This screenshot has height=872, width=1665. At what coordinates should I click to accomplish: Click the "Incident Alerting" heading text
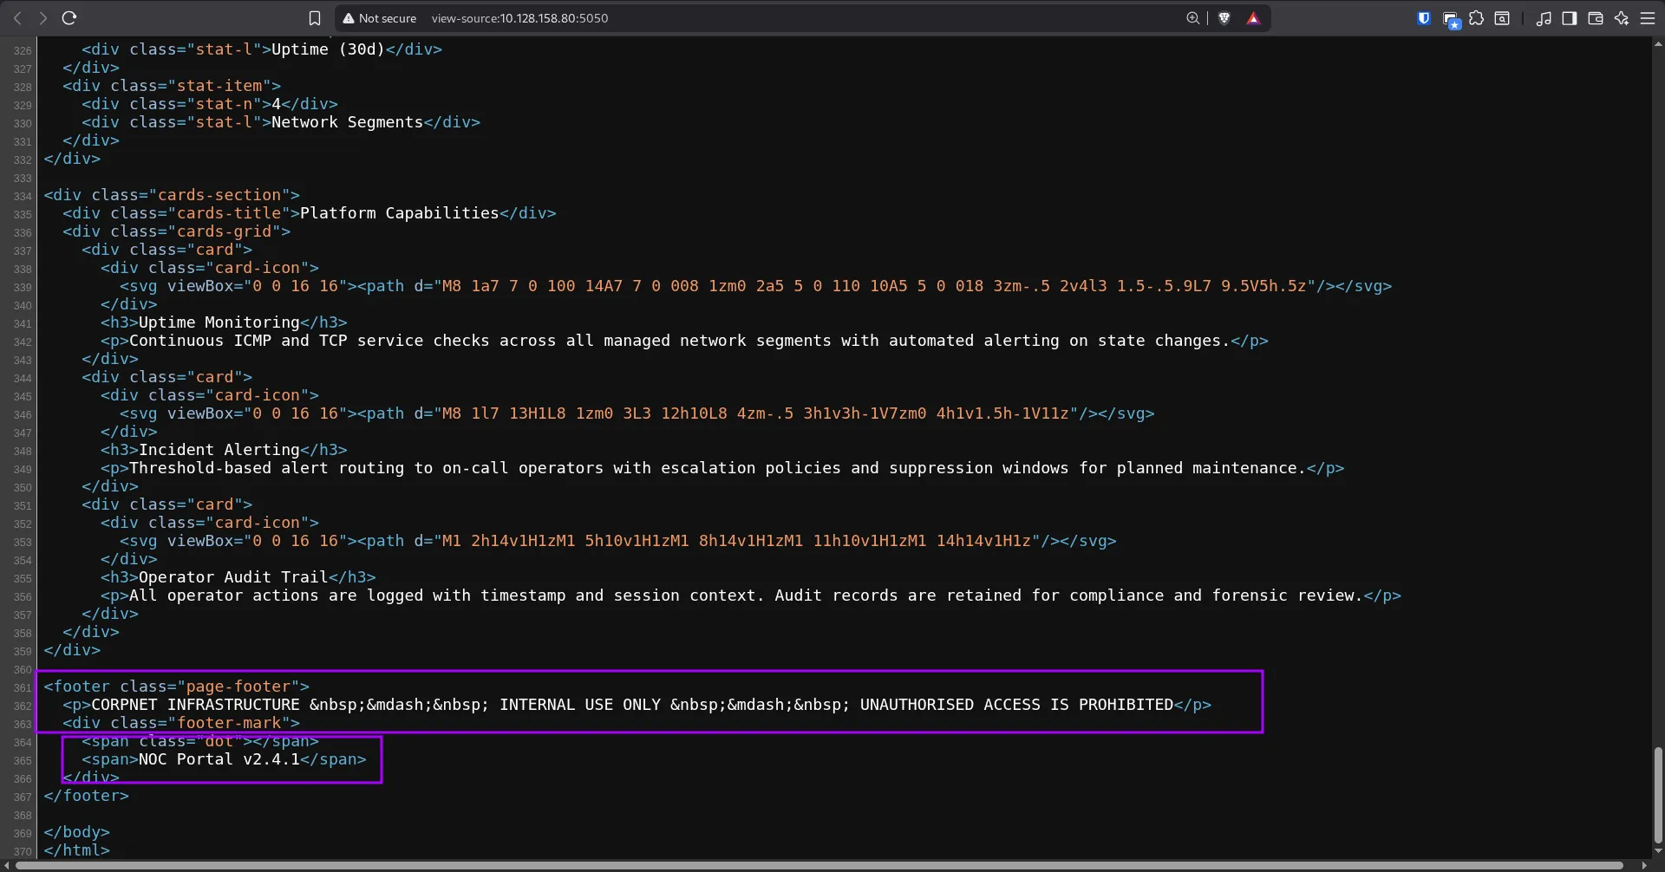(x=219, y=450)
